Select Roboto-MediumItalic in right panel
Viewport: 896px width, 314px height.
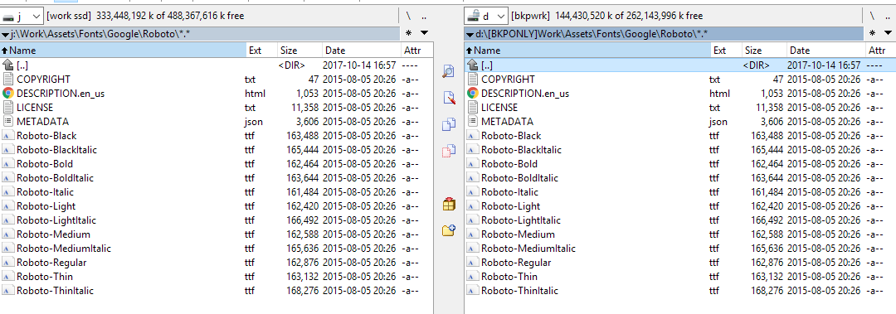point(528,249)
